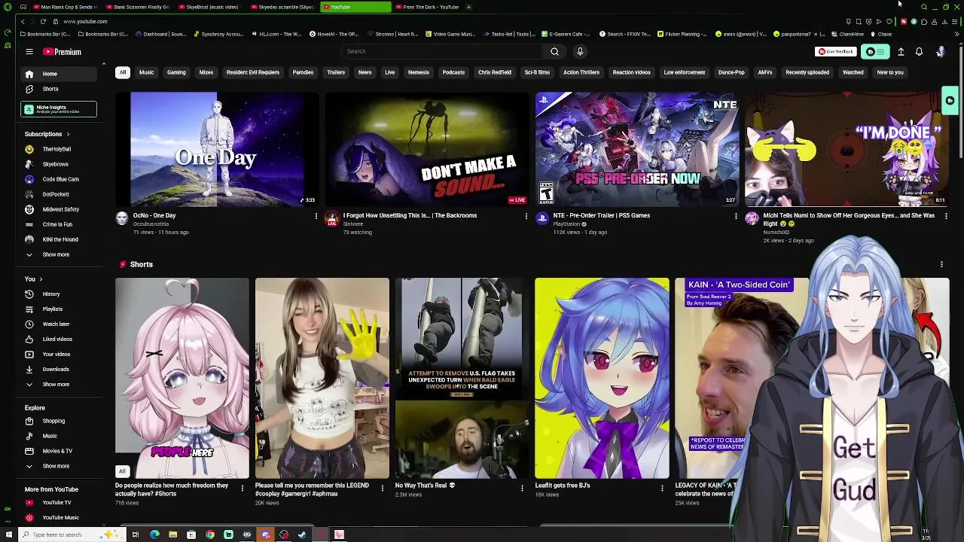This screenshot has width=964, height=542.
Task: Play the One Day video thumbnail
Action: (217, 149)
